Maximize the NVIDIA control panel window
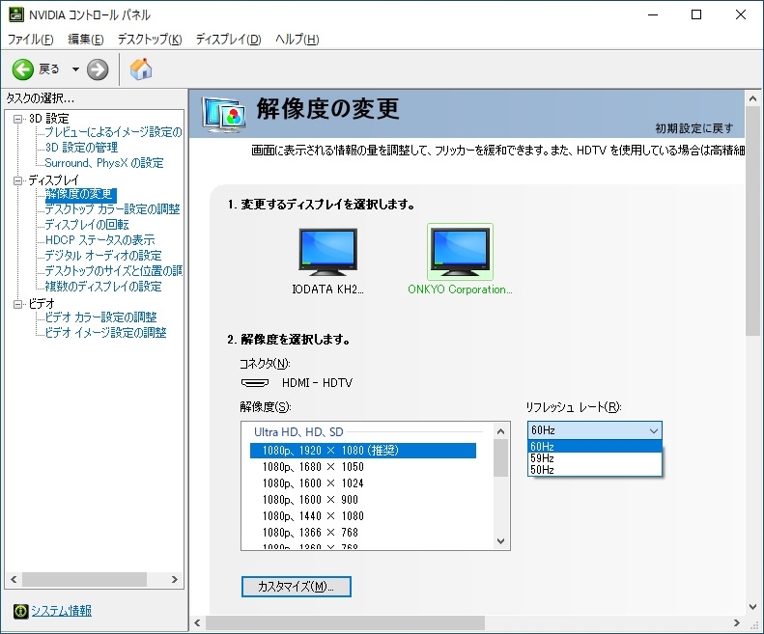764x634 pixels. (696, 14)
